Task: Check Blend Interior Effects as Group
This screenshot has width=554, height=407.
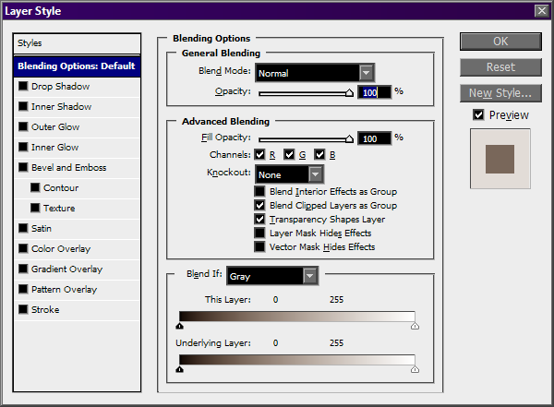Action: click(x=260, y=192)
